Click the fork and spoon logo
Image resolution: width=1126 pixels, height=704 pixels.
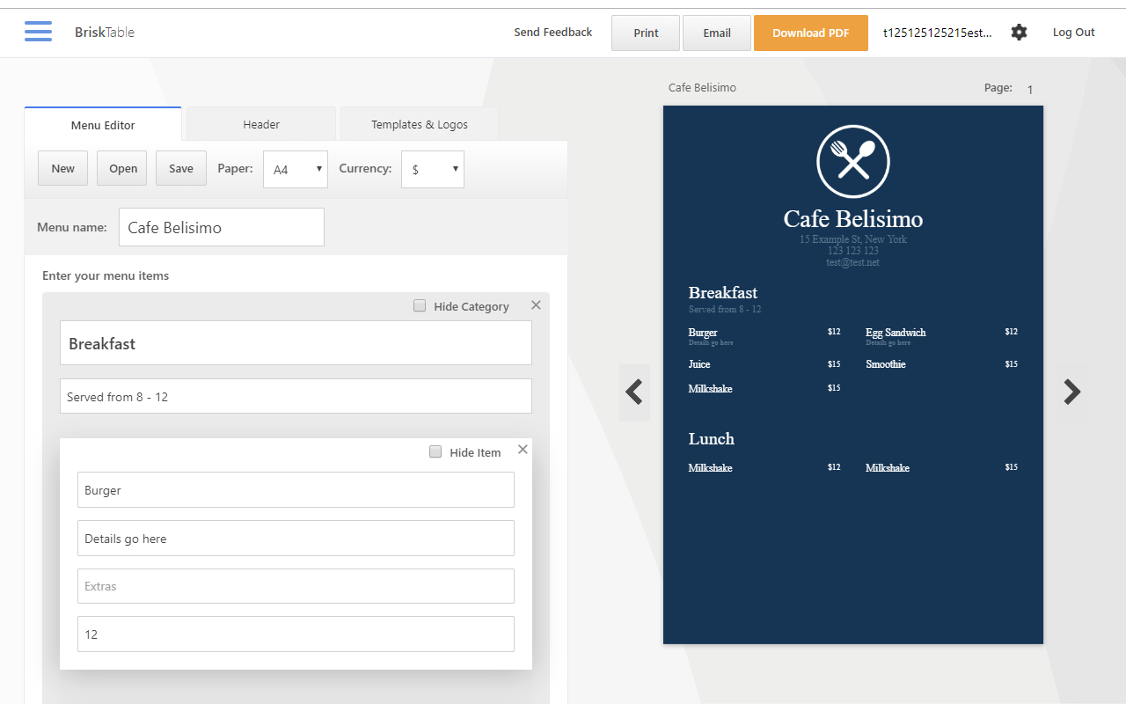coord(853,162)
